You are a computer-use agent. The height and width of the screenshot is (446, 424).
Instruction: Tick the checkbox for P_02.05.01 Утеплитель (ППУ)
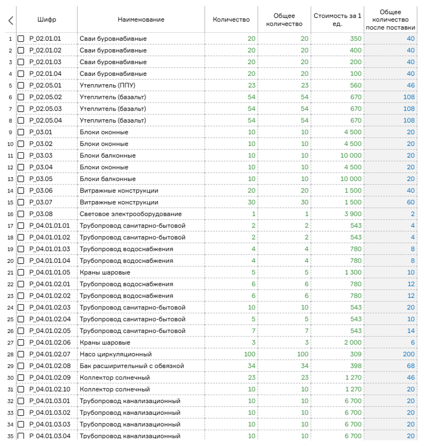coord(21,85)
